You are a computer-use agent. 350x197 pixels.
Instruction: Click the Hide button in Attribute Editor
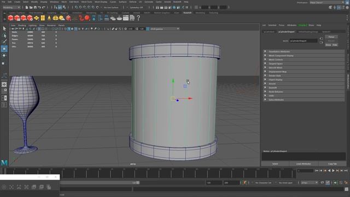[335, 45]
